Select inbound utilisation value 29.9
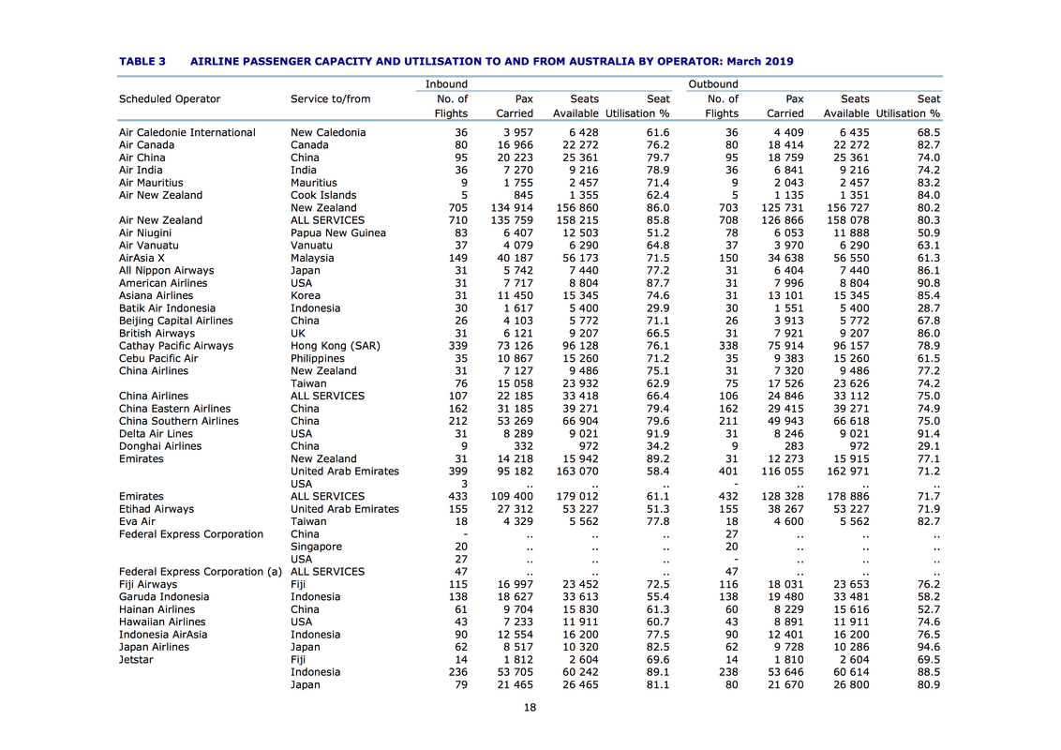 658,308
